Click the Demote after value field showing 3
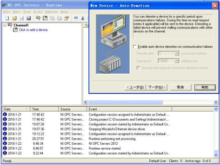The image size is (220, 165). (167, 53)
